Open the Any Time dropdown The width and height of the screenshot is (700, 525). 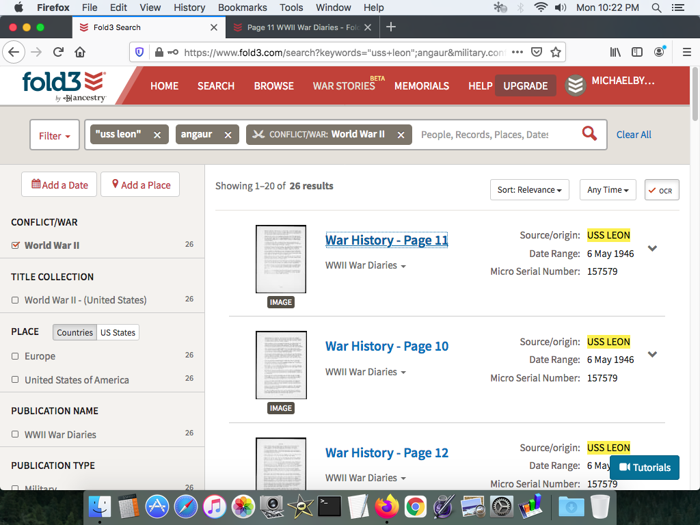(608, 190)
